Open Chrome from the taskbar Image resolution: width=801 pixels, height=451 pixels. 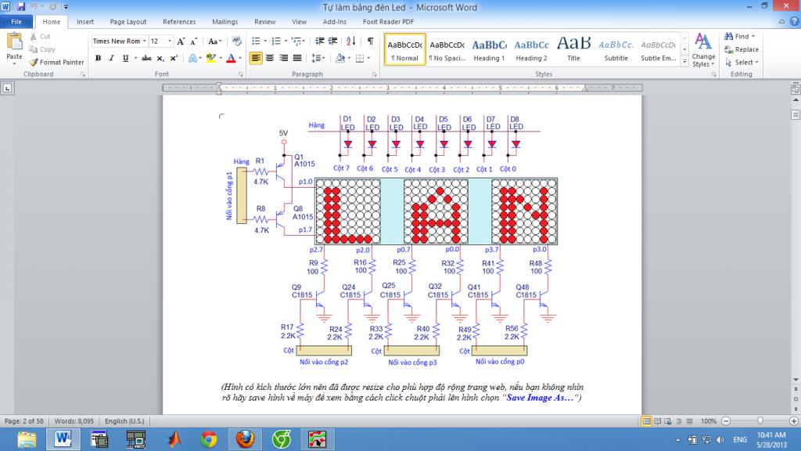[x=208, y=438]
